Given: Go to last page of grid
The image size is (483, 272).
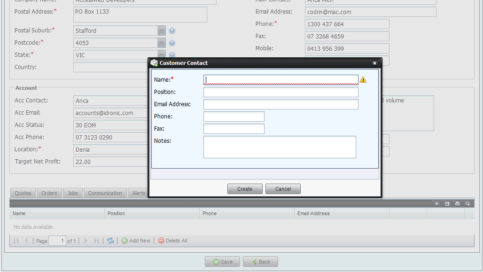Looking at the screenshot, I should pos(96,241).
